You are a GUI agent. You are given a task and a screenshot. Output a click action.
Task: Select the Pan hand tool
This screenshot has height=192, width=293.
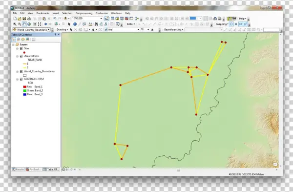point(24,24)
